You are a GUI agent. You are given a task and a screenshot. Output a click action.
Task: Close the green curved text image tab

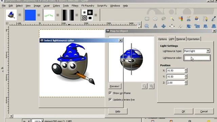58,15
